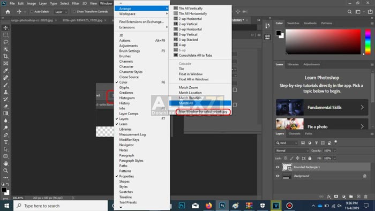Screen dimensions: 375x211
Task: Choose Match All in Arrange submenu
Action: coord(200,103)
